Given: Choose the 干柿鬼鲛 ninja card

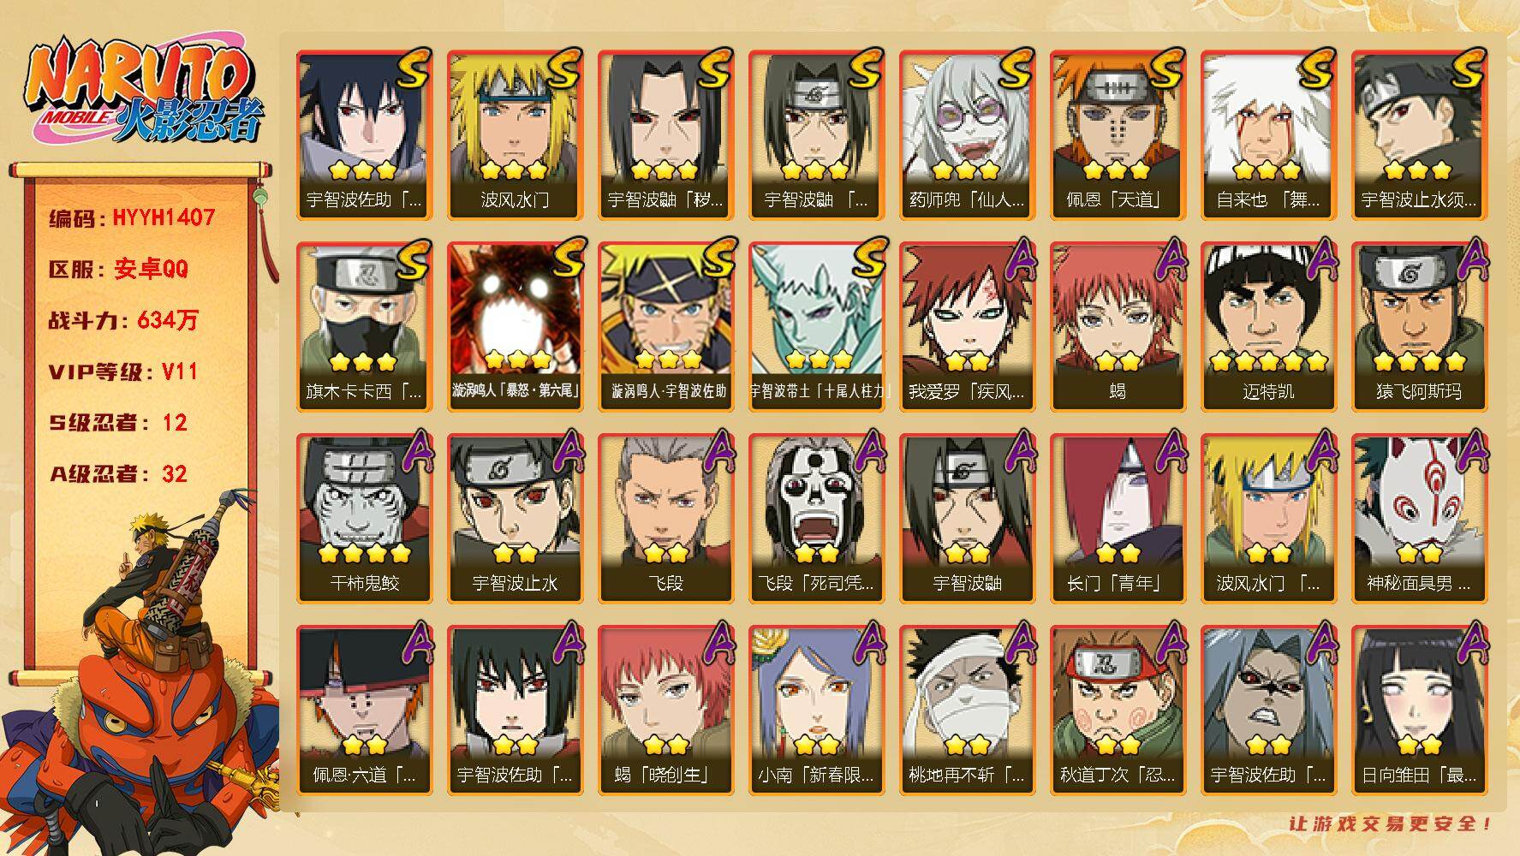Looking at the screenshot, I should point(364,518).
